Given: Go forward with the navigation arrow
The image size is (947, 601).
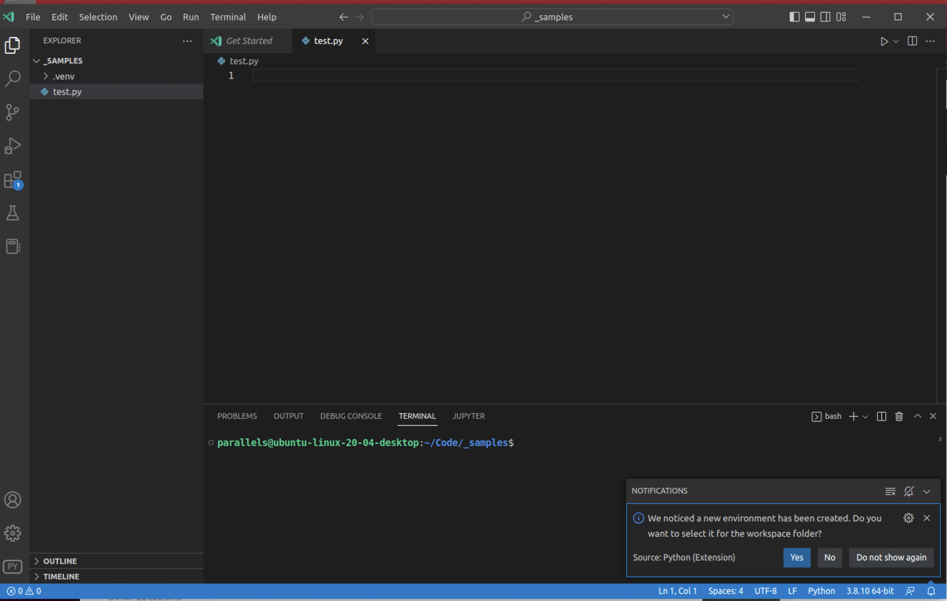Looking at the screenshot, I should coord(359,17).
